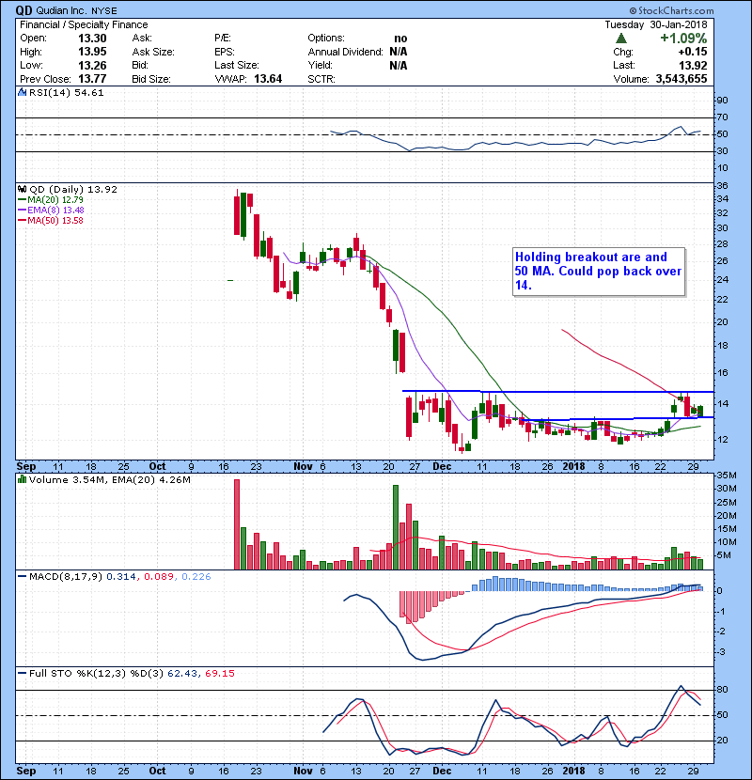Image resolution: width=752 pixels, height=780 pixels.
Task: Click the stochastic %D value 69.15
Action: [219, 674]
